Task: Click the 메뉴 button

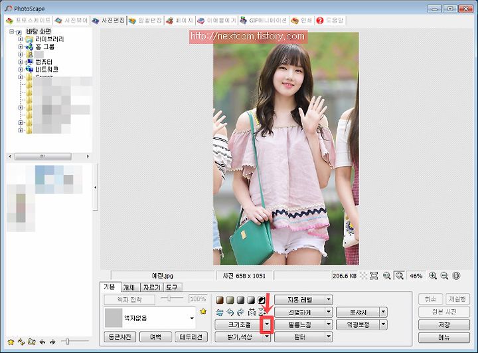Action: (x=444, y=337)
